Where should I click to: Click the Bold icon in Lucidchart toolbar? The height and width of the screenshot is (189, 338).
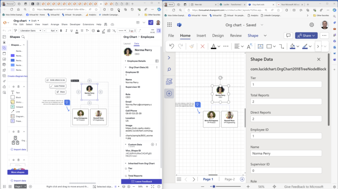(x=61, y=31)
